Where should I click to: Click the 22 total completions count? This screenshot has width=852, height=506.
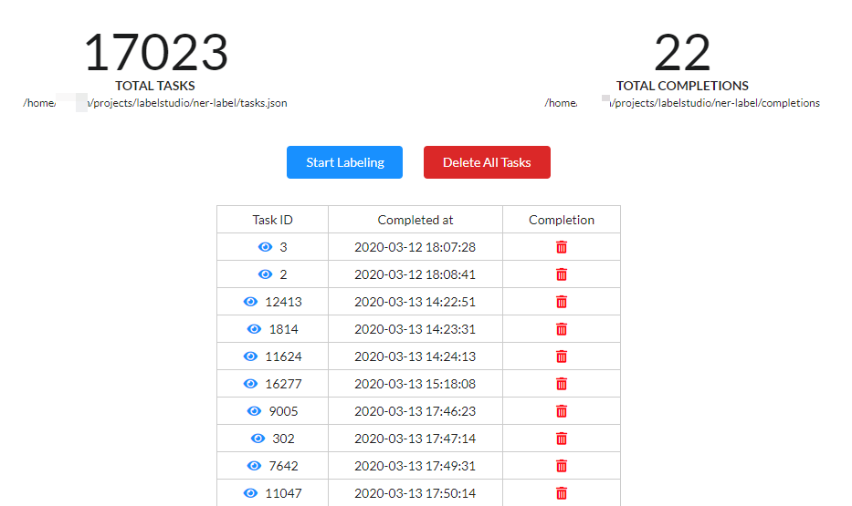coord(682,53)
